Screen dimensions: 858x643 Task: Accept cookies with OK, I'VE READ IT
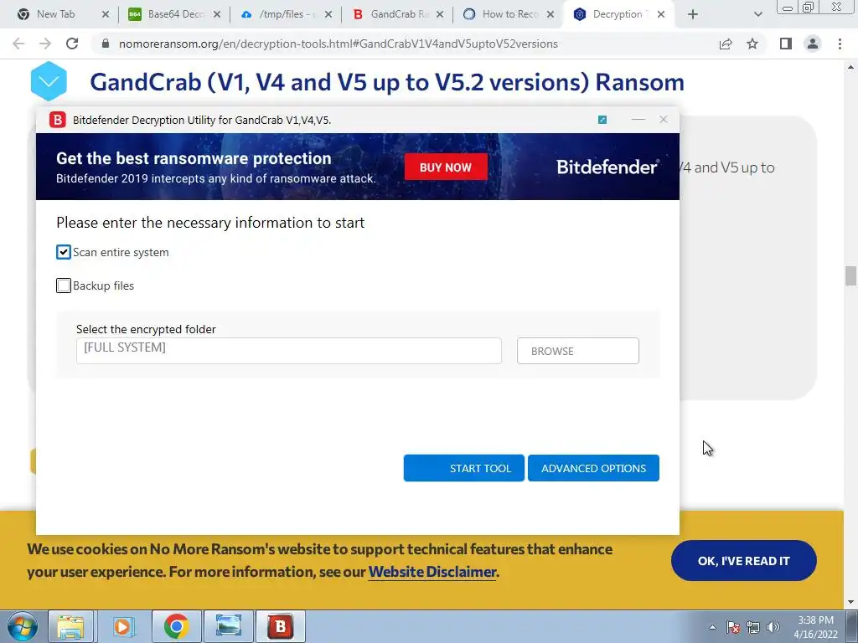point(744,561)
